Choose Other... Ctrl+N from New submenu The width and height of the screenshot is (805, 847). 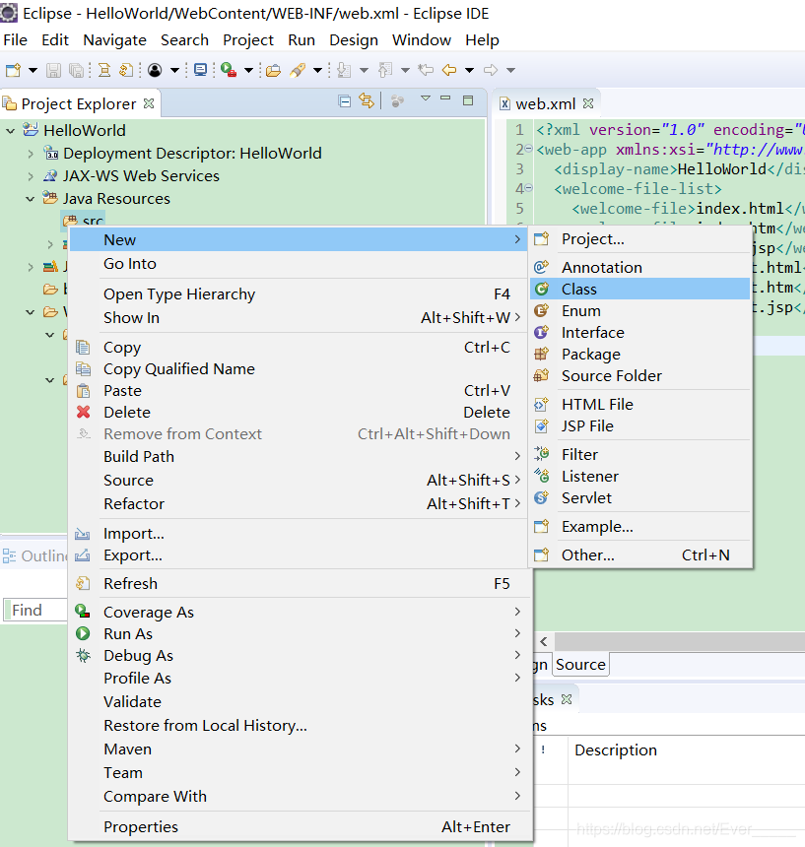640,554
